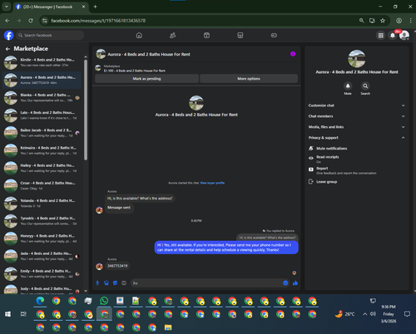Expand Media, files and links section
Image resolution: width=416 pixels, height=334 pixels.
(x=356, y=127)
